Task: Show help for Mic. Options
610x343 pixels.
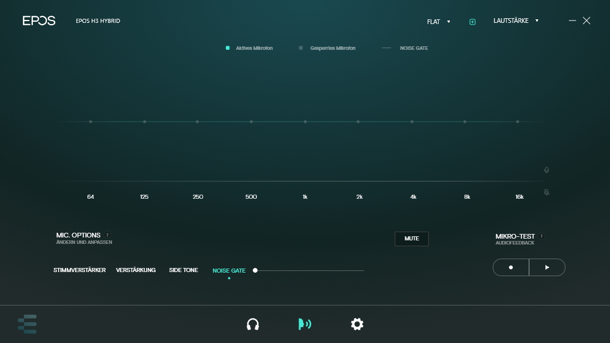Action: click(x=107, y=235)
